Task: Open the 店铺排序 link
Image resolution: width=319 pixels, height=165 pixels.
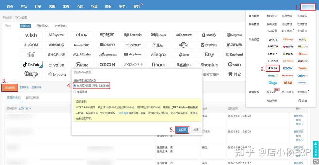Action: click(x=36, y=87)
